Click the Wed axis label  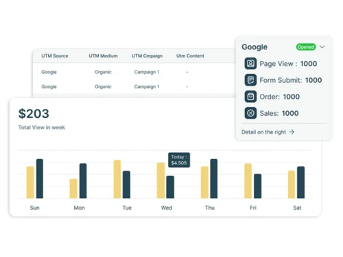pyautogui.click(x=167, y=208)
